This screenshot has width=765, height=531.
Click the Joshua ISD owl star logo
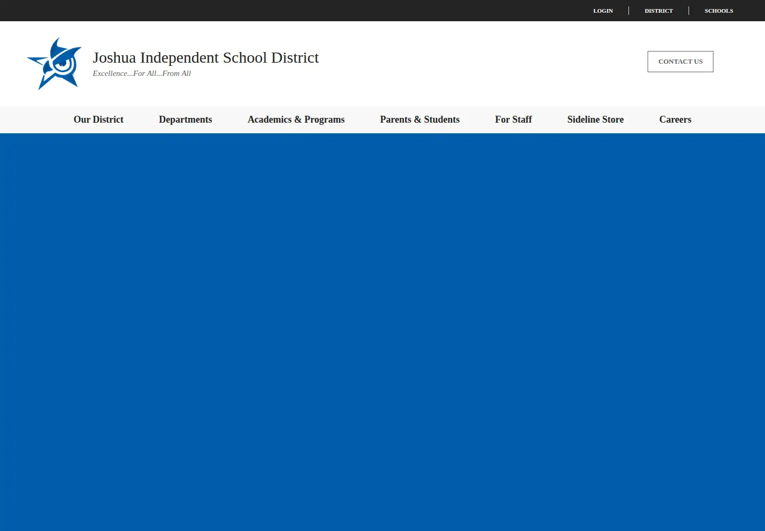click(54, 64)
